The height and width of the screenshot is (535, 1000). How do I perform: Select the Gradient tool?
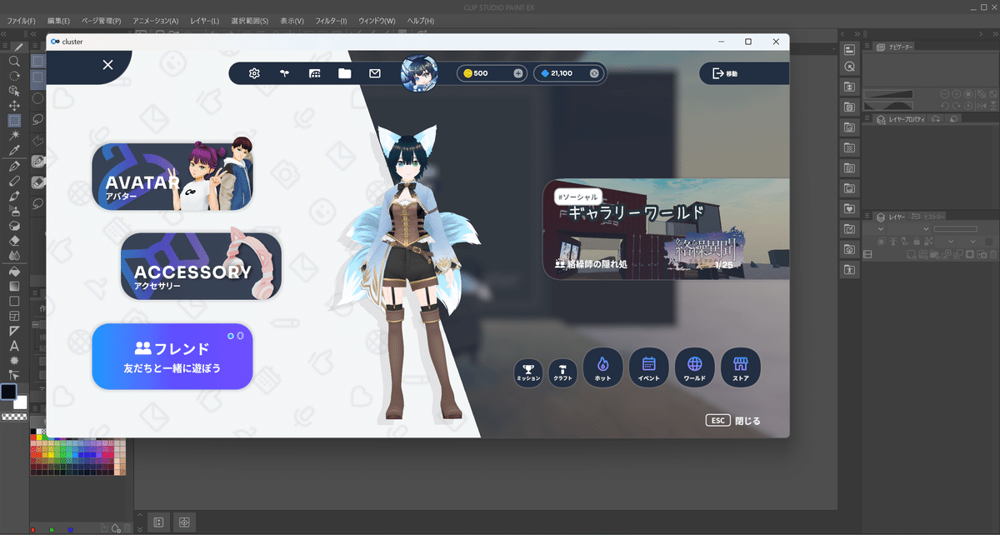coord(14,286)
